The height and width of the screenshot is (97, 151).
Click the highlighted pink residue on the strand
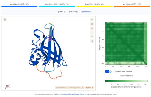(50, 38)
